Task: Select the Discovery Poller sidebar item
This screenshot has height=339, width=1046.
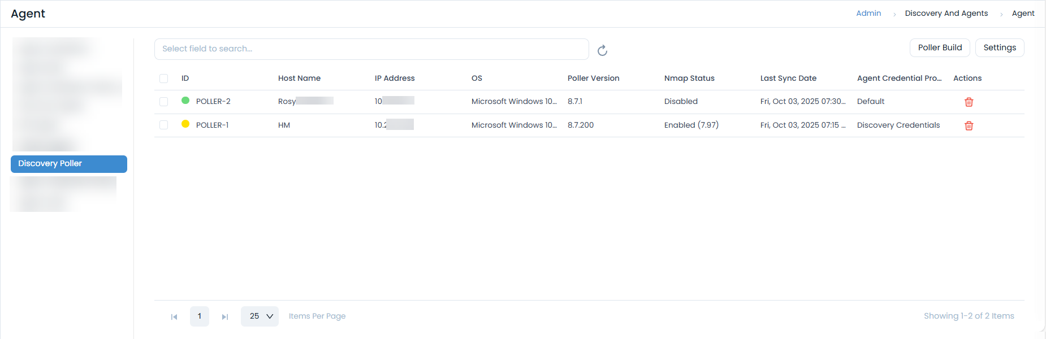Action: [x=68, y=164]
